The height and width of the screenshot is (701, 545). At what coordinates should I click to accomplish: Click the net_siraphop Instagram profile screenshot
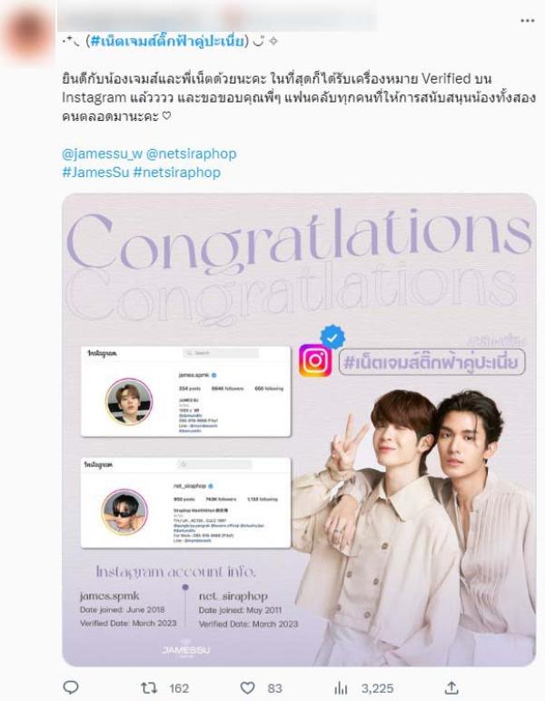[x=185, y=502]
